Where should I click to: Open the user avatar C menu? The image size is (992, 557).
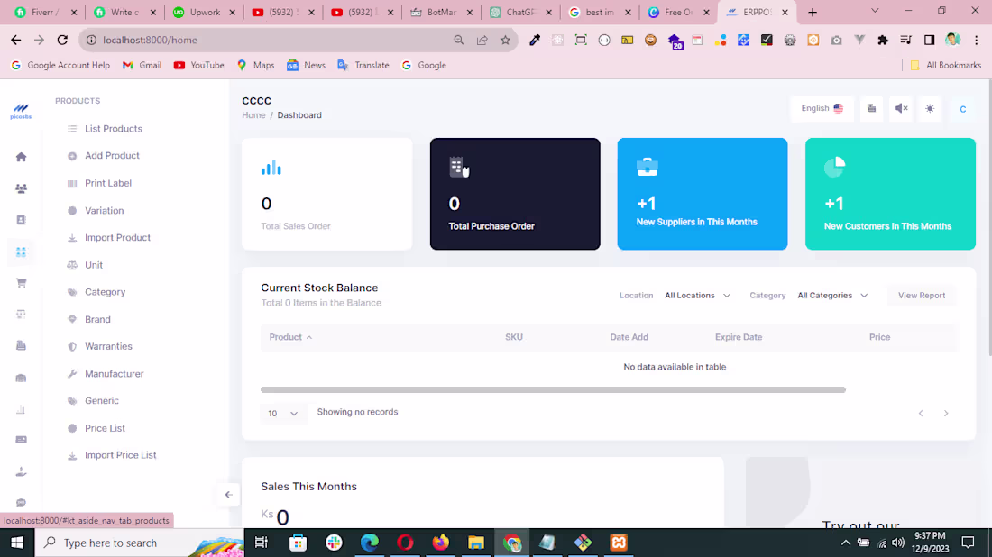coord(963,109)
